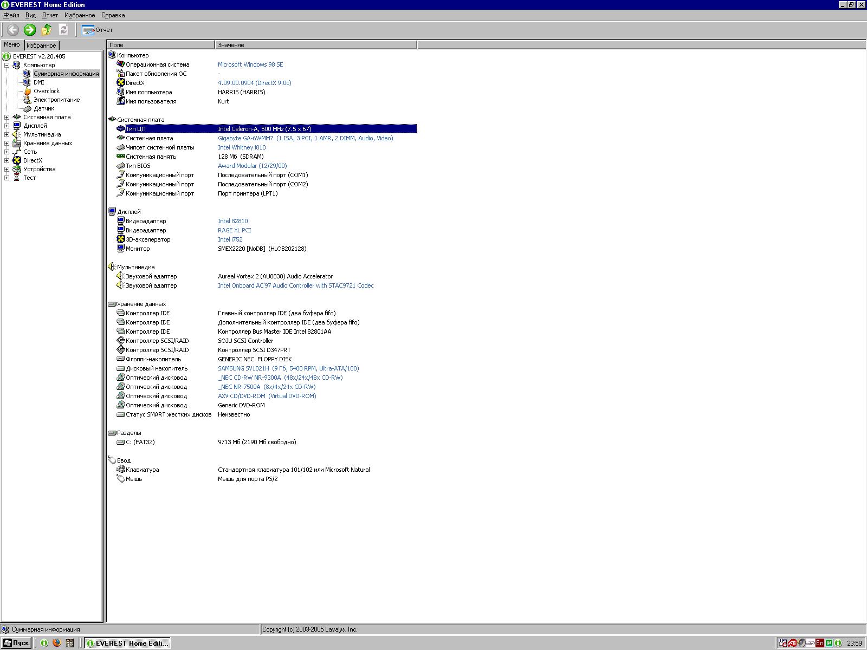Viewport: 867px width, 650px height.
Task: Expand the Системная плата tree branch
Action: click(x=6, y=117)
